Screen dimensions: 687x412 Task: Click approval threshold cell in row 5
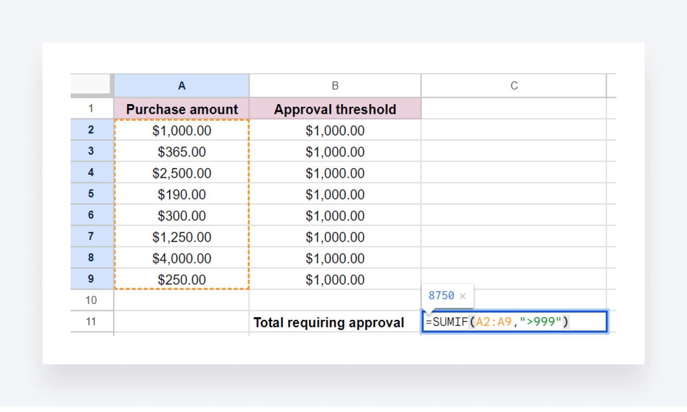point(335,194)
